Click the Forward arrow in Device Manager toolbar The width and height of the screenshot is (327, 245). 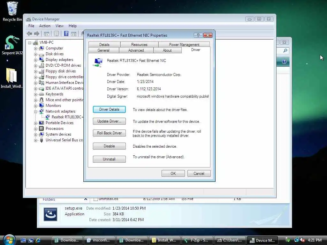(37, 33)
